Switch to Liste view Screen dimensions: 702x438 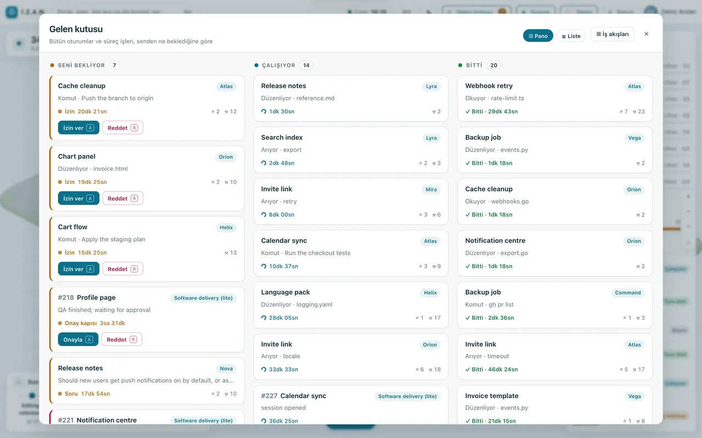coord(571,36)
